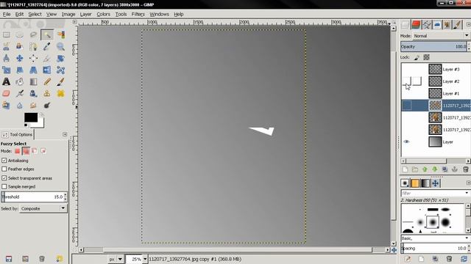The image size is (471, 264).
Task: Select the Rectangle Select tool
Action: tap(7, 35)
